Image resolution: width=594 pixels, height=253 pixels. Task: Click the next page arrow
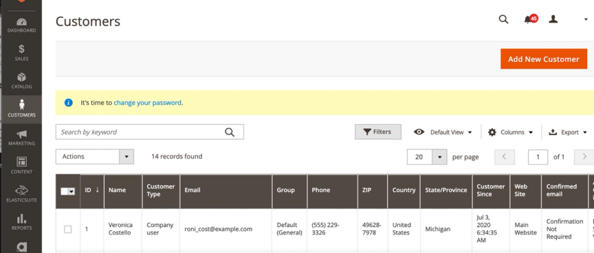(x=584, y=157)
